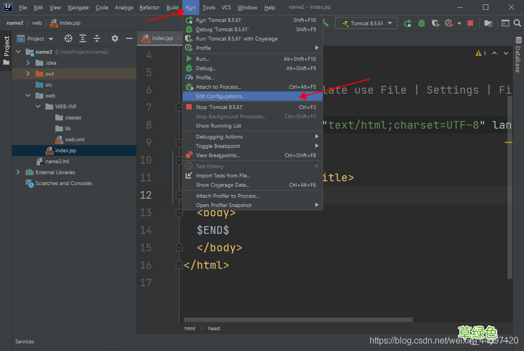
Task: Click the rerun Tomcat toolbar icon
Action: [x=407, y=24]
